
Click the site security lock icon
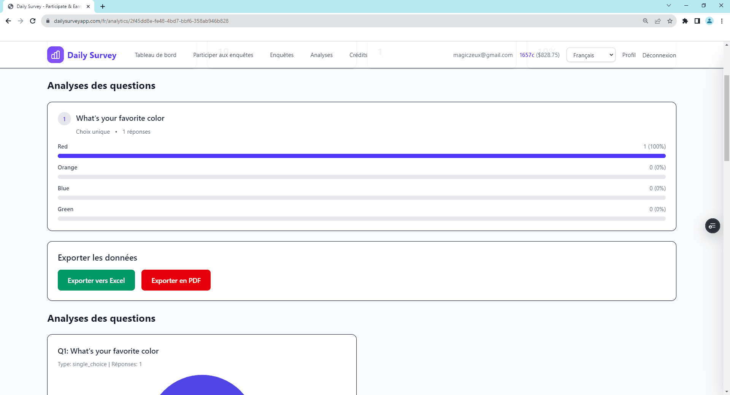pyautogui.click(x=48, y=21)
